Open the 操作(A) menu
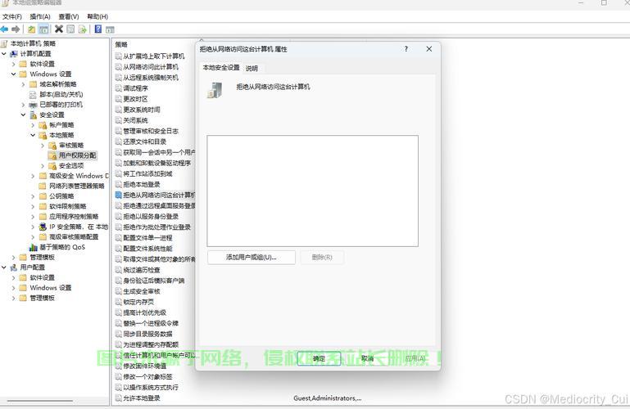Screen dimensions: 630x409 point(39,16)
